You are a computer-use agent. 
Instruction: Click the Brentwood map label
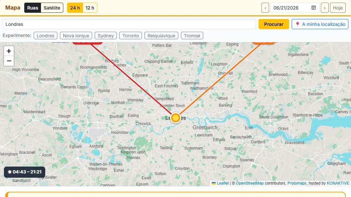278,75
